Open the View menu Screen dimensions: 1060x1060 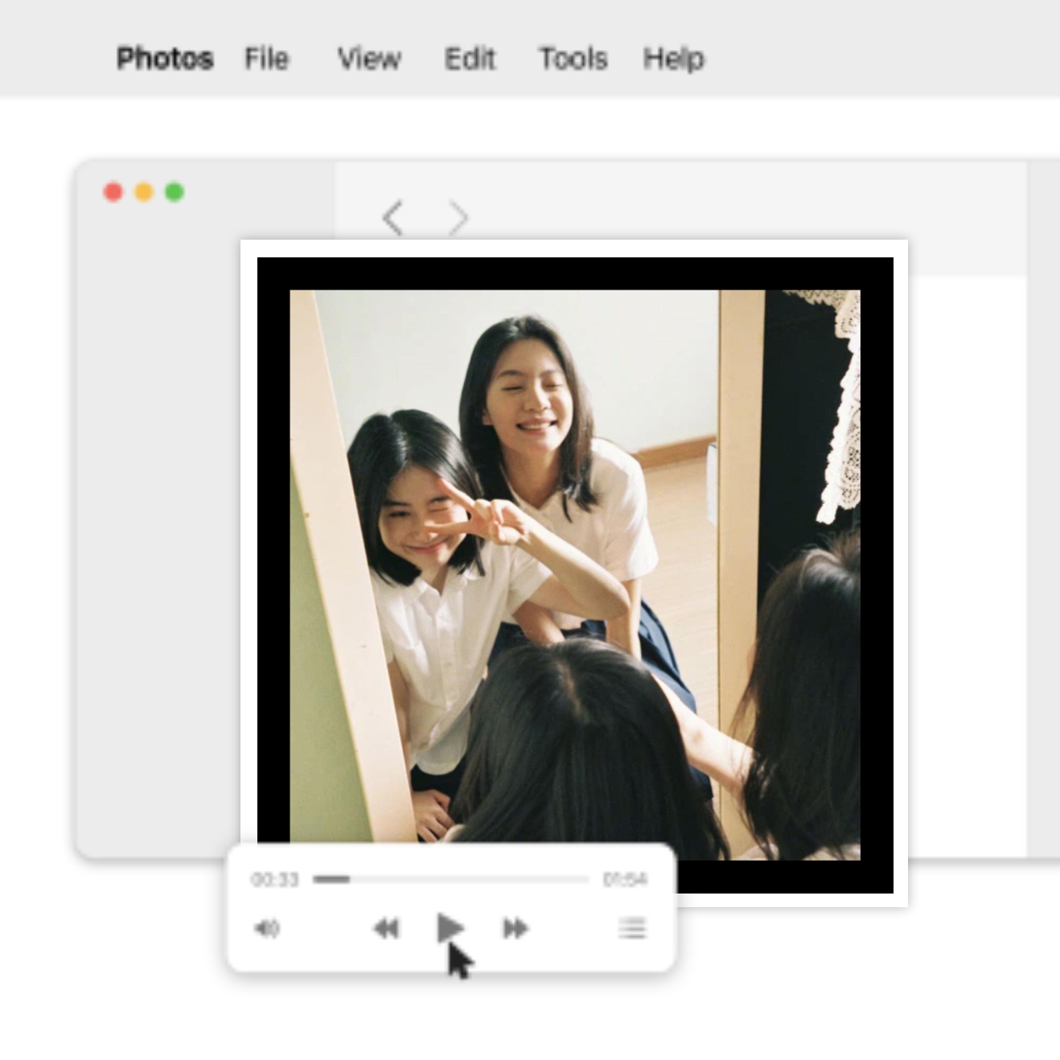pos(369,59)
